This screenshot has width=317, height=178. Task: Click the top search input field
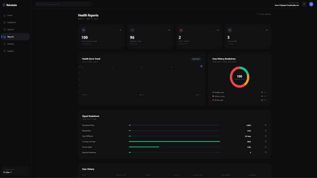[64, 4]
